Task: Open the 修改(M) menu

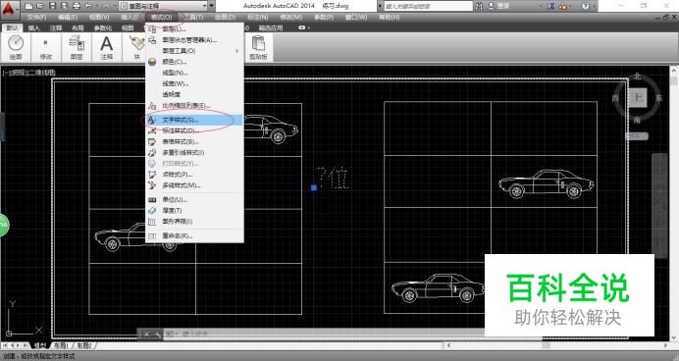Action: pyautogui.click(x=291, y=18)
